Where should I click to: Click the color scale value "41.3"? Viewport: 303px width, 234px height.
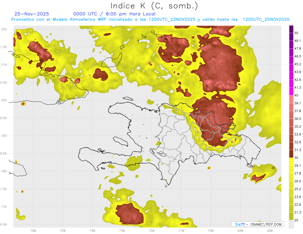(297, 88)
